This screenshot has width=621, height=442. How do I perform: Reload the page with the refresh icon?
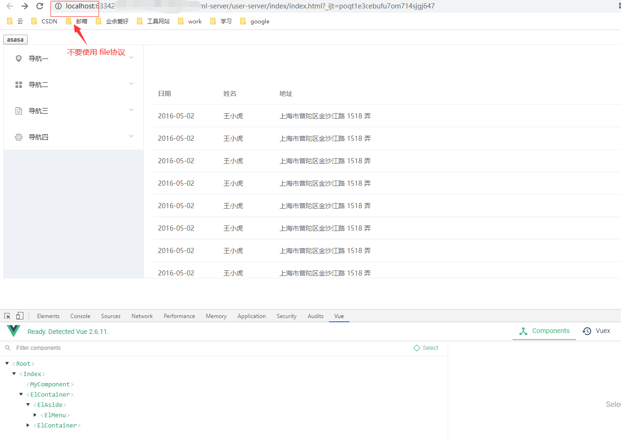tap(40, 6)
